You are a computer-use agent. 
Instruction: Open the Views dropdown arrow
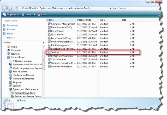point(34,15)
